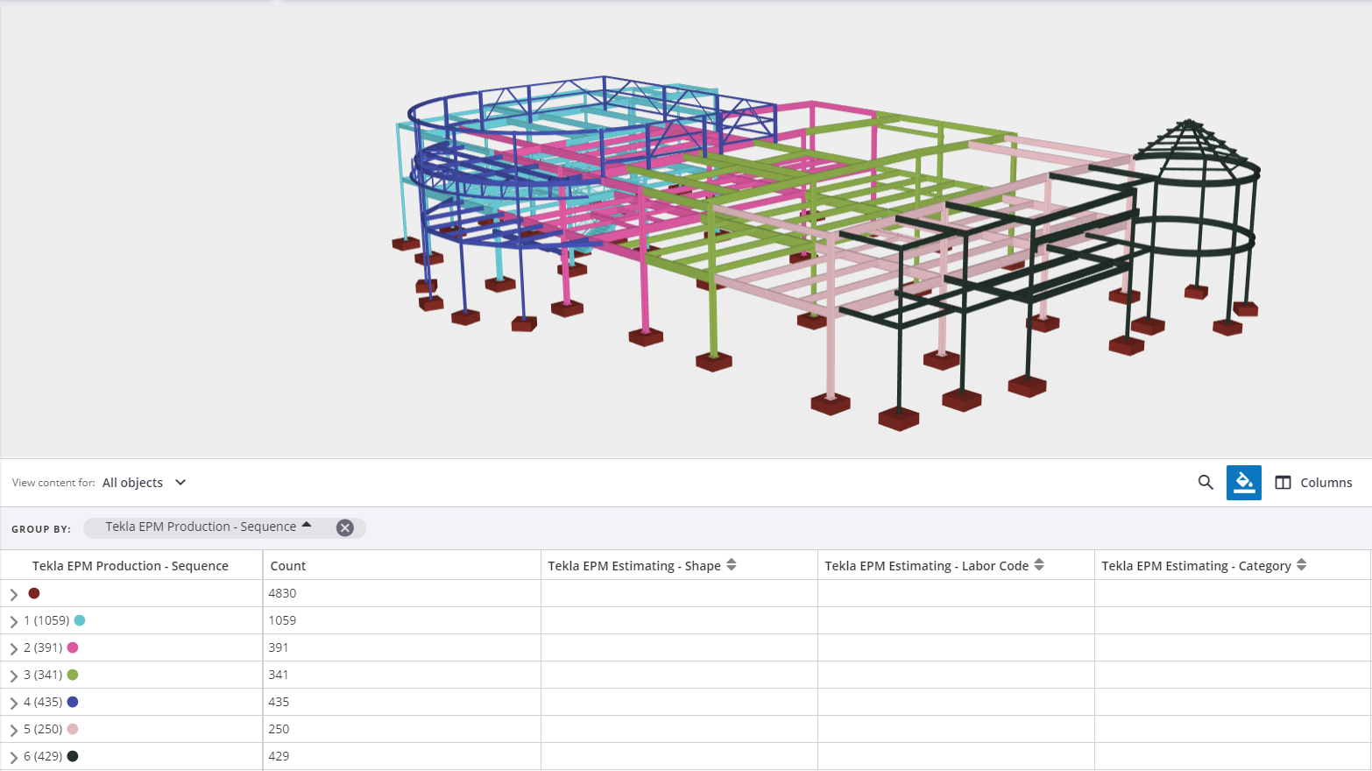The height and width of the screenshot is (771, 1372).
Task: Click the search magnifier icon
Action: tap(1206, 483)
